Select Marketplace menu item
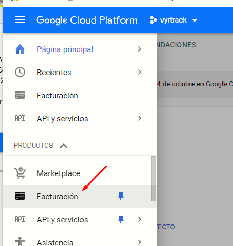The image size is (233, 246). click(80, 173)
